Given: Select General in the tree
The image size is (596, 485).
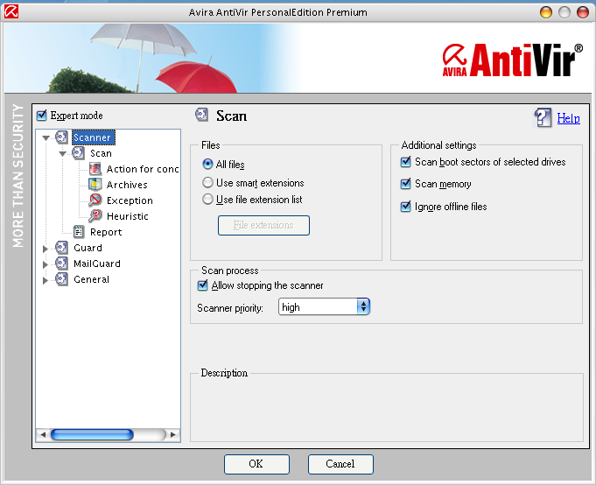Looking at the screenshot, I should [x=91, y=279].
